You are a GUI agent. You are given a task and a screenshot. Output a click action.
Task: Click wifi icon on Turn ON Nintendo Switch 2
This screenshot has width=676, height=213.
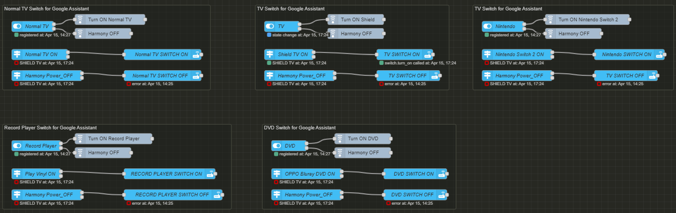550,20
